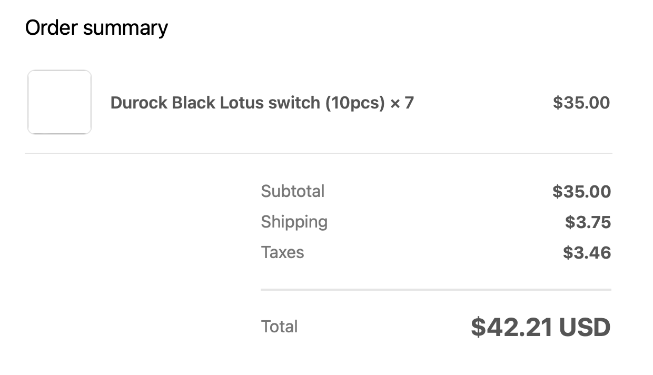The height and width of the screenshot is (375, 653).
Task: Select the Durock Black Lotus switch item name
Action: pos(262,103)
